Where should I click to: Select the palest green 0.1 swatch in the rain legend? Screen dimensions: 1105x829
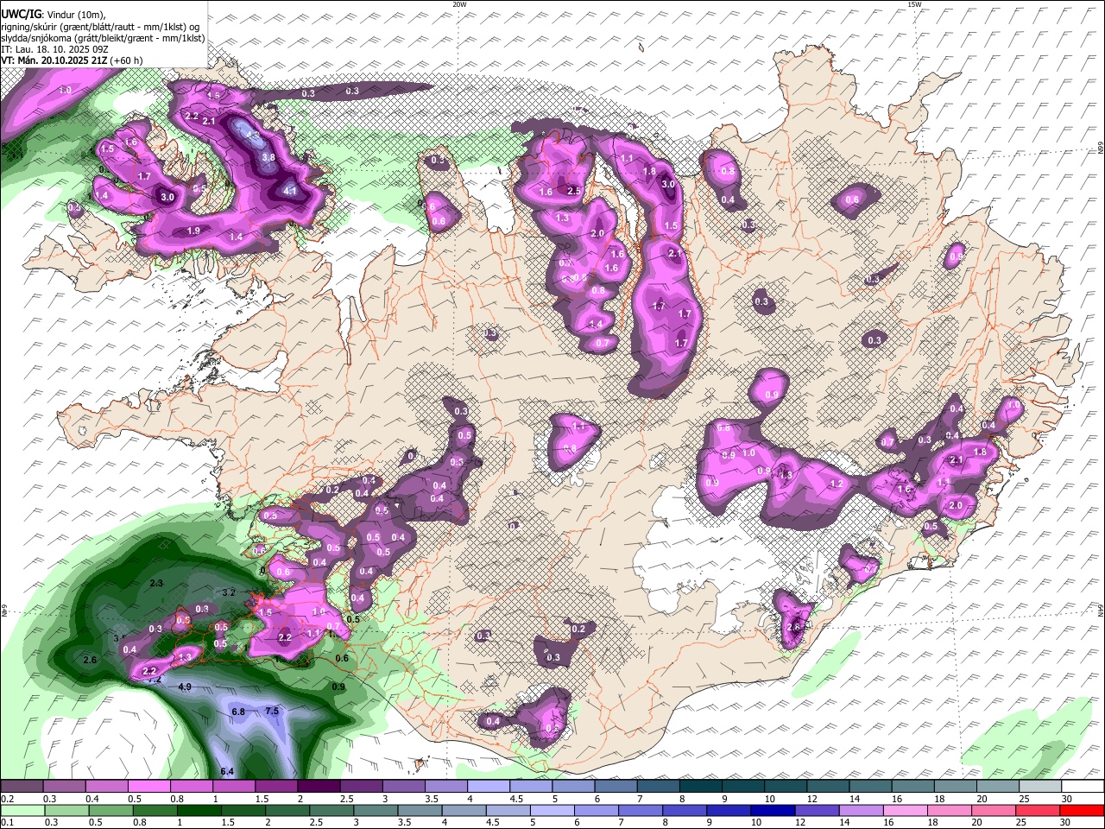tap(22, 810)
